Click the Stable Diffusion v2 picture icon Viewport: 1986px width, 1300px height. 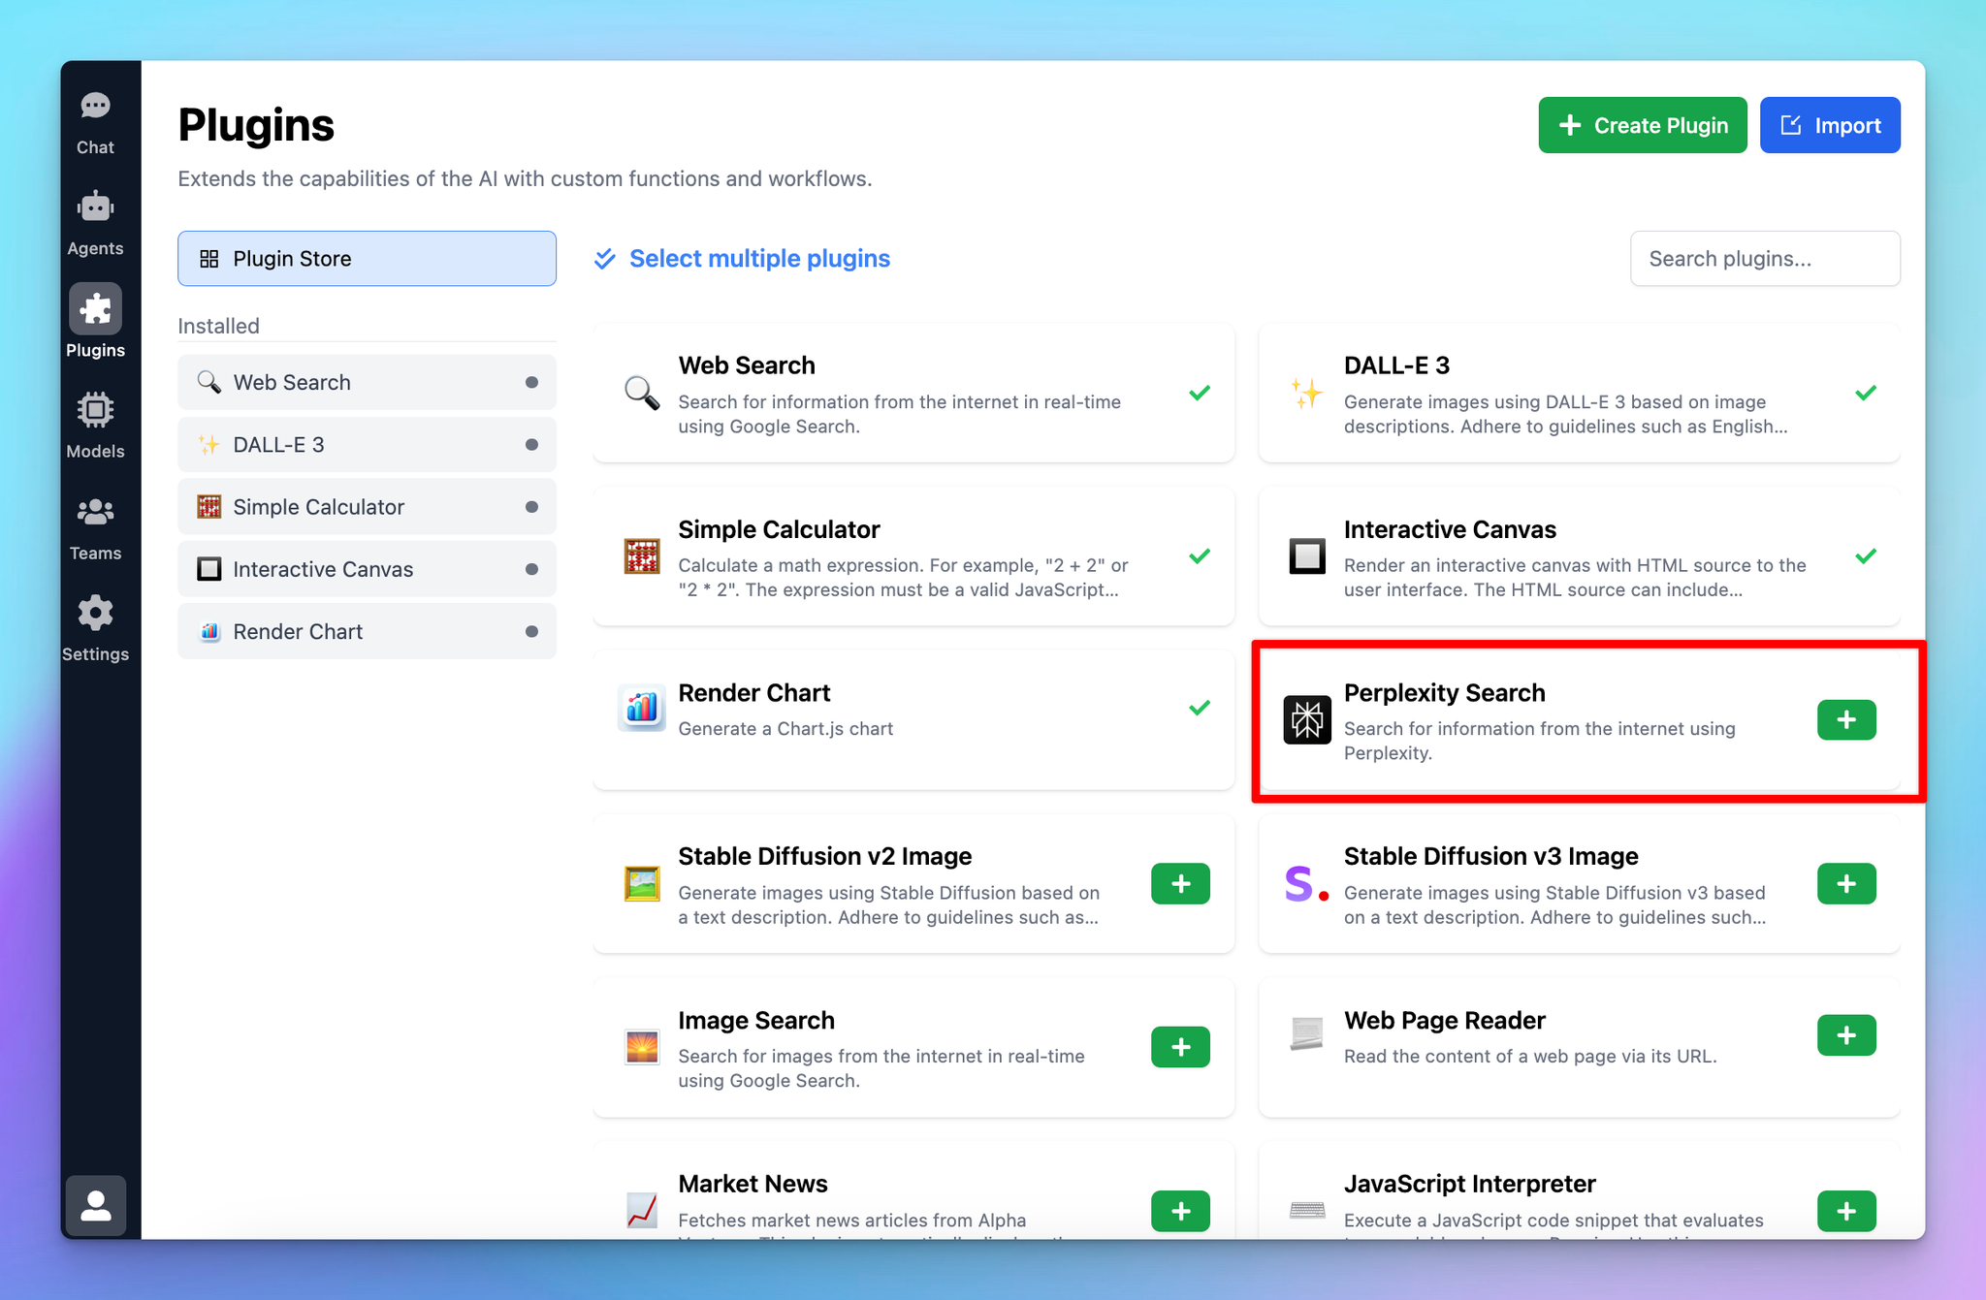tap(641, 884)
